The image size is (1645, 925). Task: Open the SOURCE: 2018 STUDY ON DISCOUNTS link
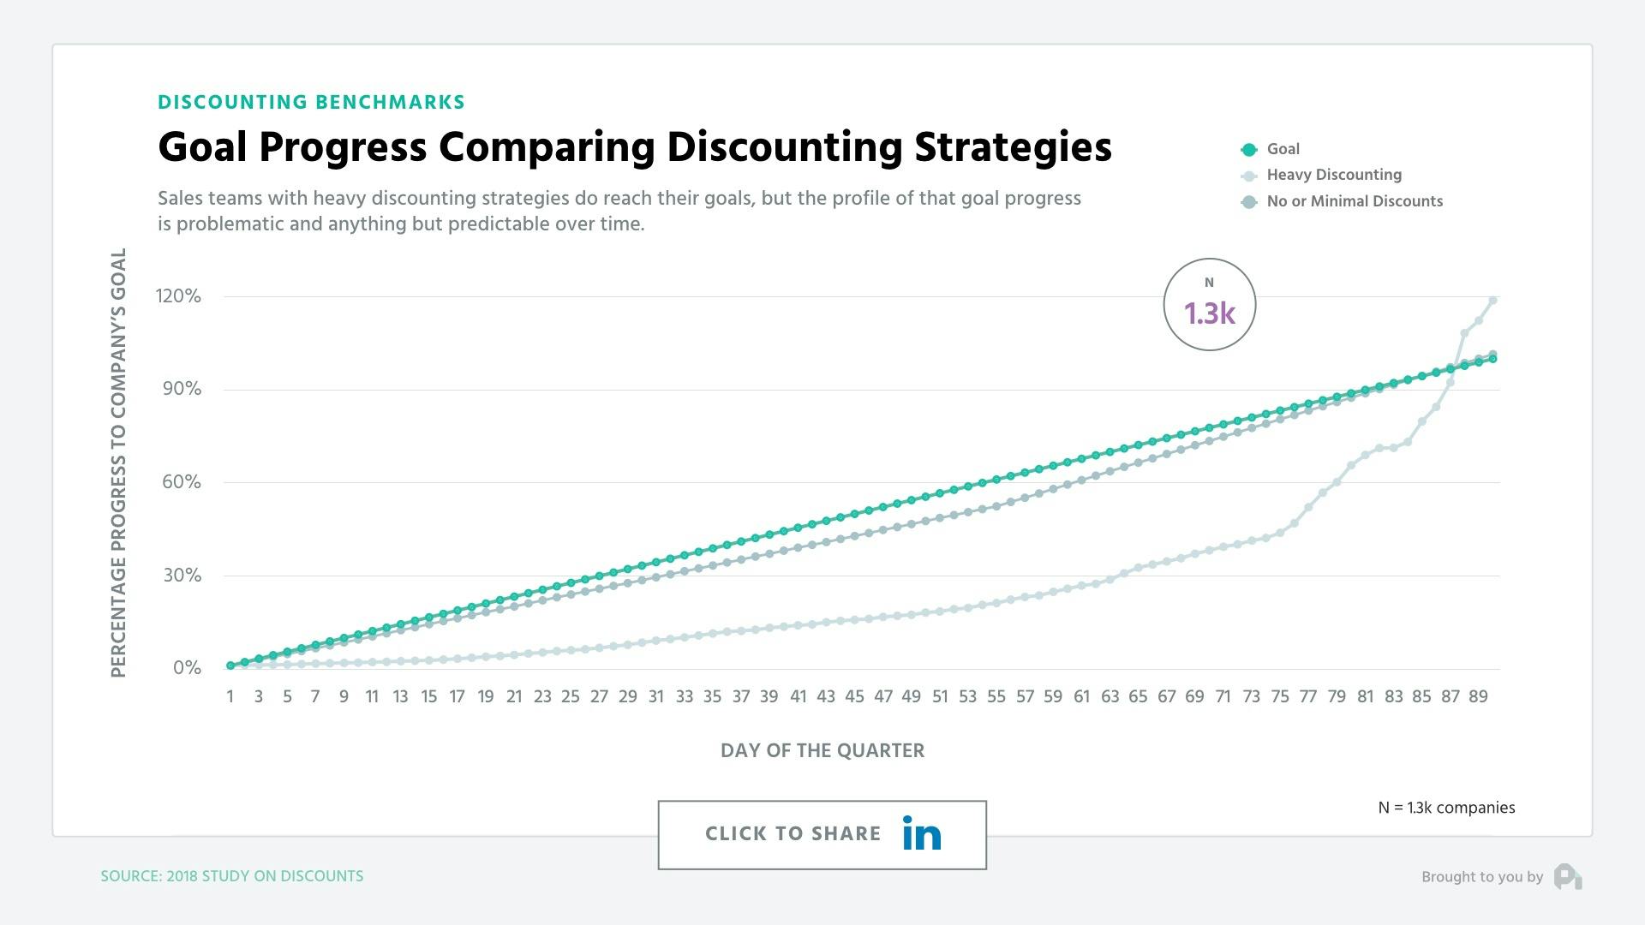pos(232,876)
